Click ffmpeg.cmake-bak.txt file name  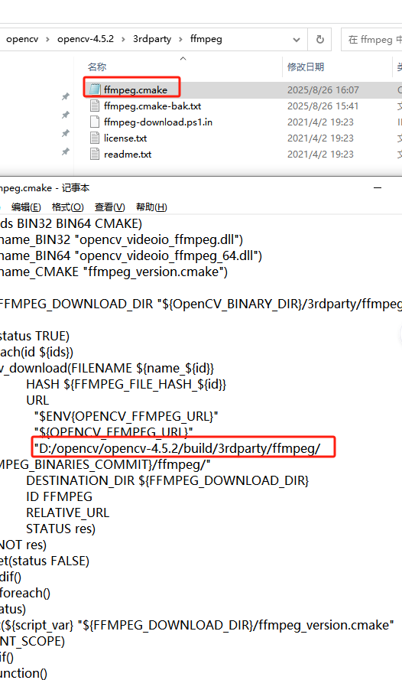(153, 106)
